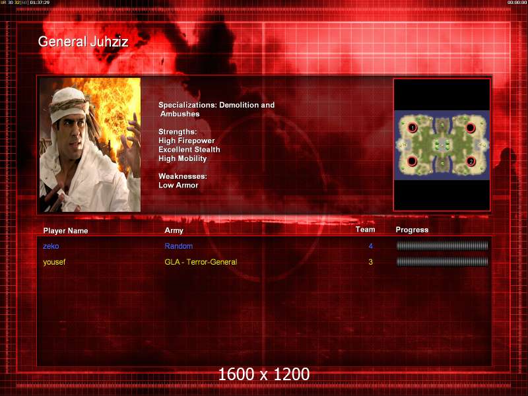This screenshot has height=396, width=528.
Task: Click the 'Weaknesses:' heading
Action: coord(183,176)
